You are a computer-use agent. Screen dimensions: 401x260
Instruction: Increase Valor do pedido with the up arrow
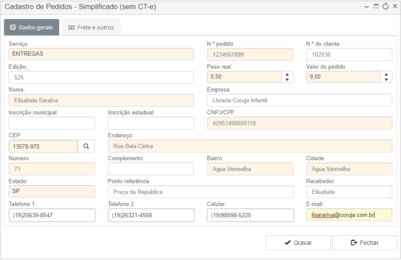[386, 74]
